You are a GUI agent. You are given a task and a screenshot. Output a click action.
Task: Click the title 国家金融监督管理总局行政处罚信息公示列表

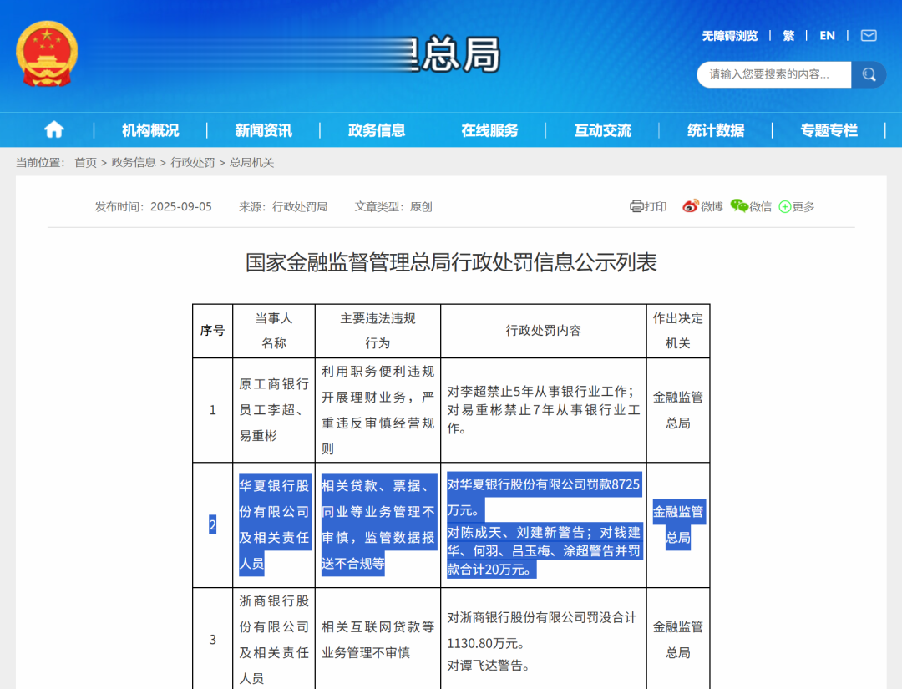[451, 262]
